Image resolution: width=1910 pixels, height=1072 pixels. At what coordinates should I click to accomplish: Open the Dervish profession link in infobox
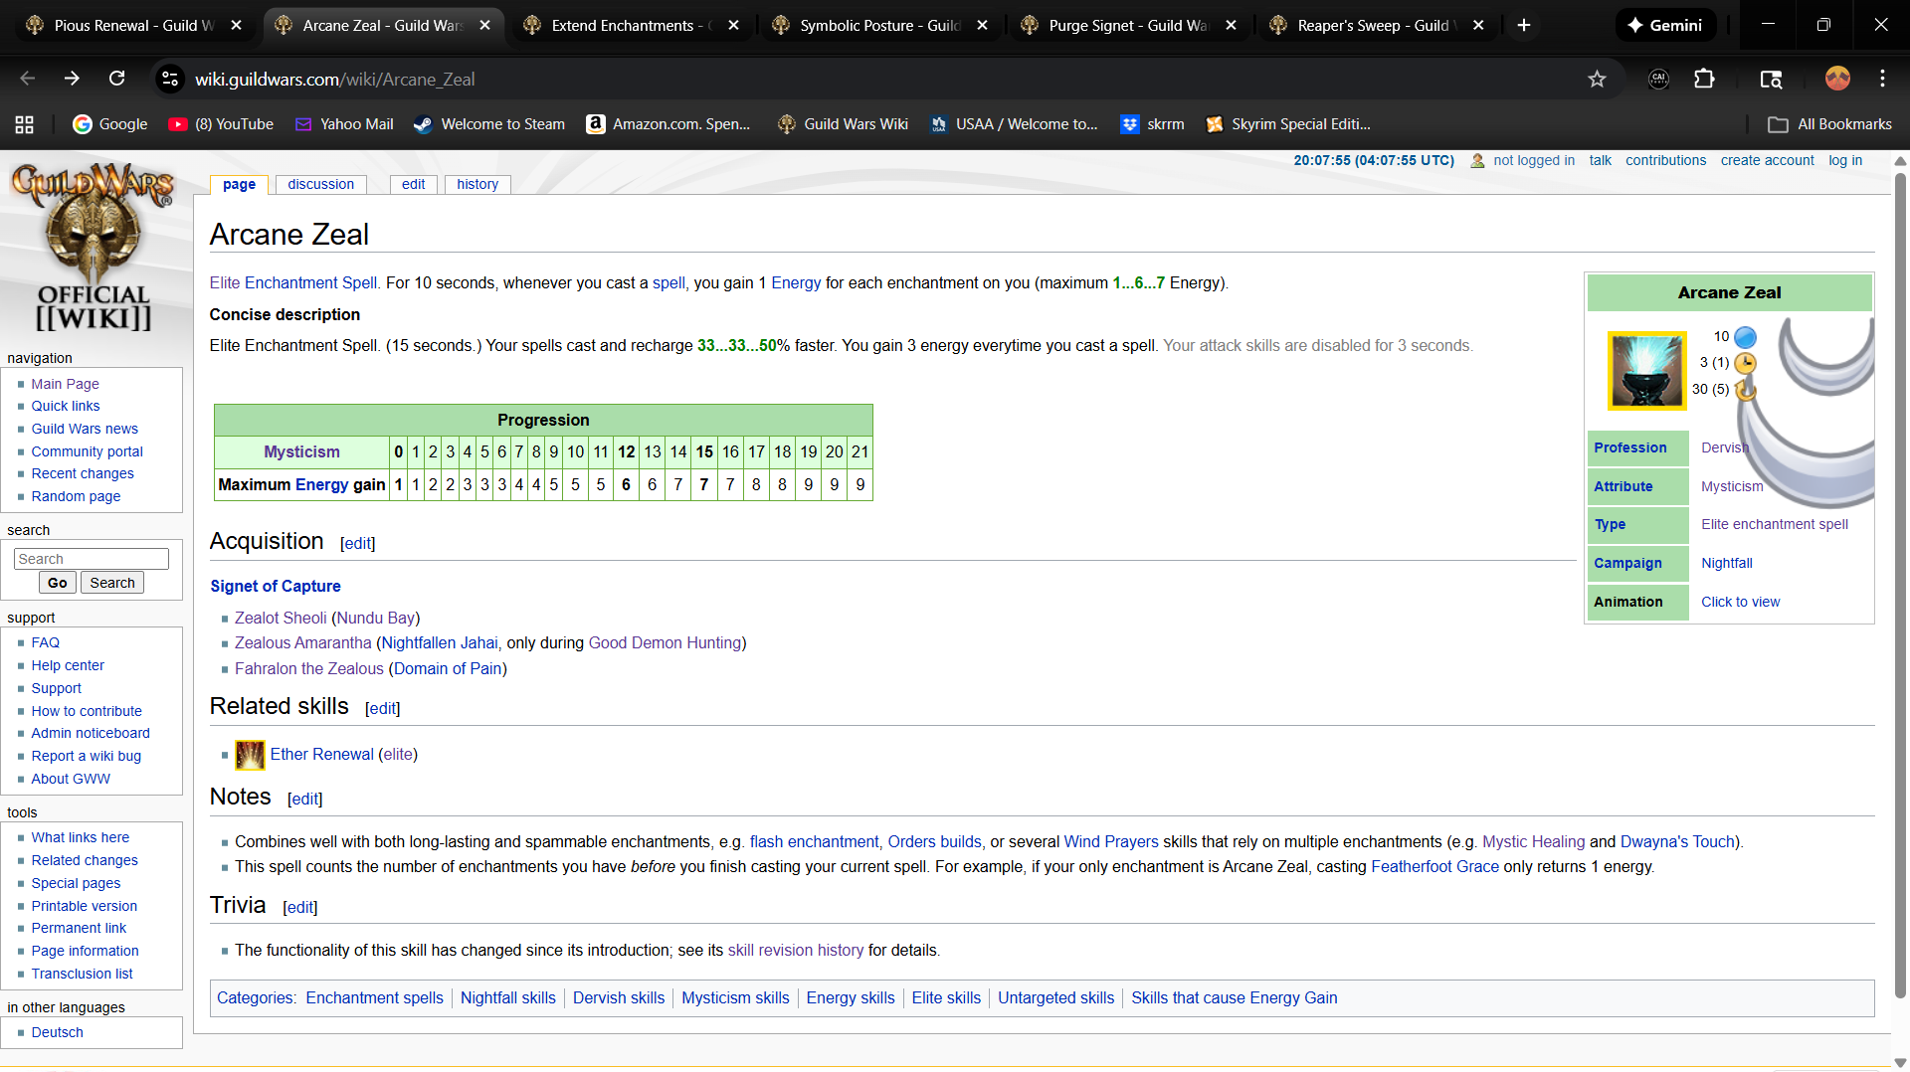1724,447
